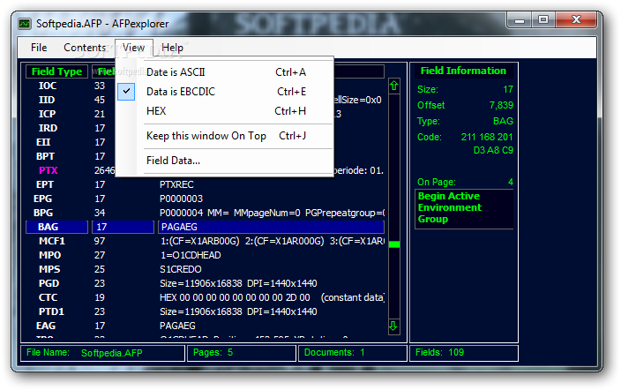Click the bright green scrollbar thumb
The height and width of the screenshot is (390, 621).
click(394, 244)
